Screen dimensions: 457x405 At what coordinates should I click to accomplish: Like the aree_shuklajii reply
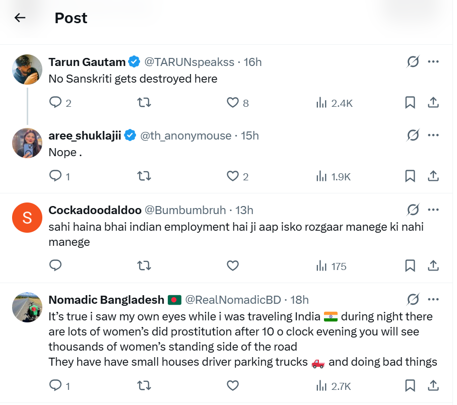point(232,176)
